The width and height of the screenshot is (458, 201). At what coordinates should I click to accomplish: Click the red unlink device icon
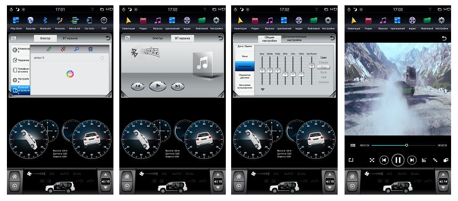(x=63, y=49)
